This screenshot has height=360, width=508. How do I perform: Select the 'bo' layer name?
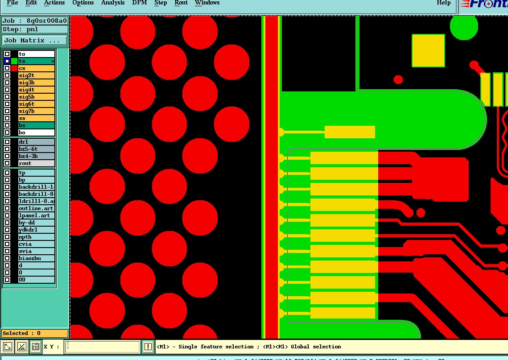pos(36,132)
